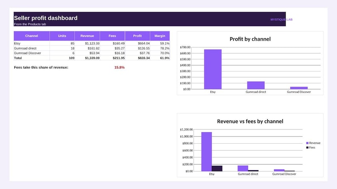Viewport: 337px width, 189px height.
Task: Select the Margin column header
Action: (x=160, y=36)
